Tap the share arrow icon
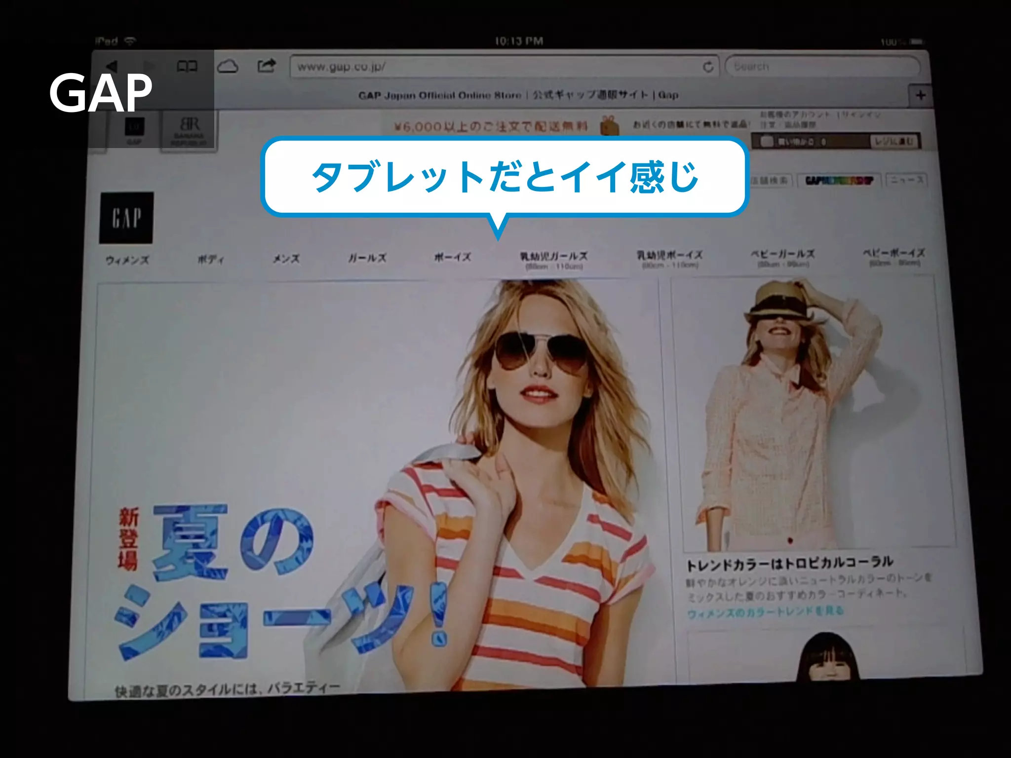1011x758 pixels. coord(267,66)
